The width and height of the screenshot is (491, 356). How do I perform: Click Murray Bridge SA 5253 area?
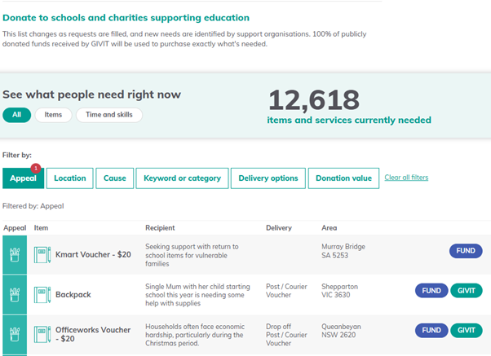click(x=343, y=251)
